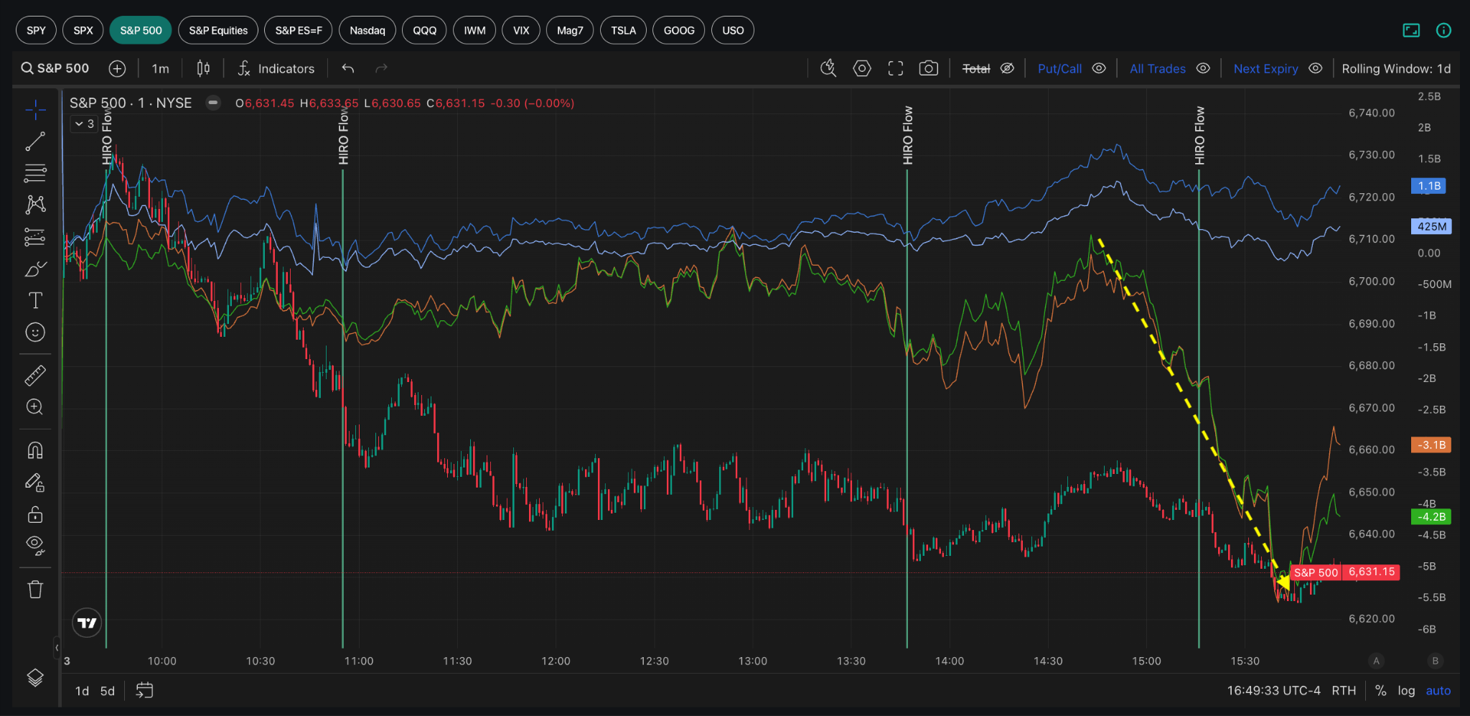Toggle Put/Call visibility eye
This screenshot has height=716, width=1470.
tap(1099, 68)
